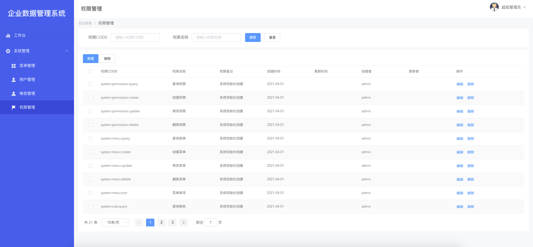Open the 超级管理员 user dropdown arrow
The width and height of the screenshot is (533, 247).
coord(525,7)
